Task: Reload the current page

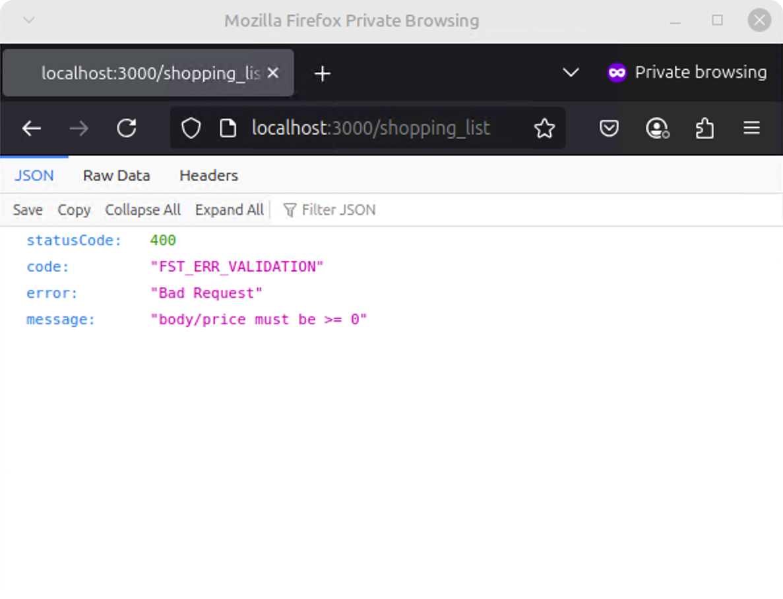Action: 127,128
